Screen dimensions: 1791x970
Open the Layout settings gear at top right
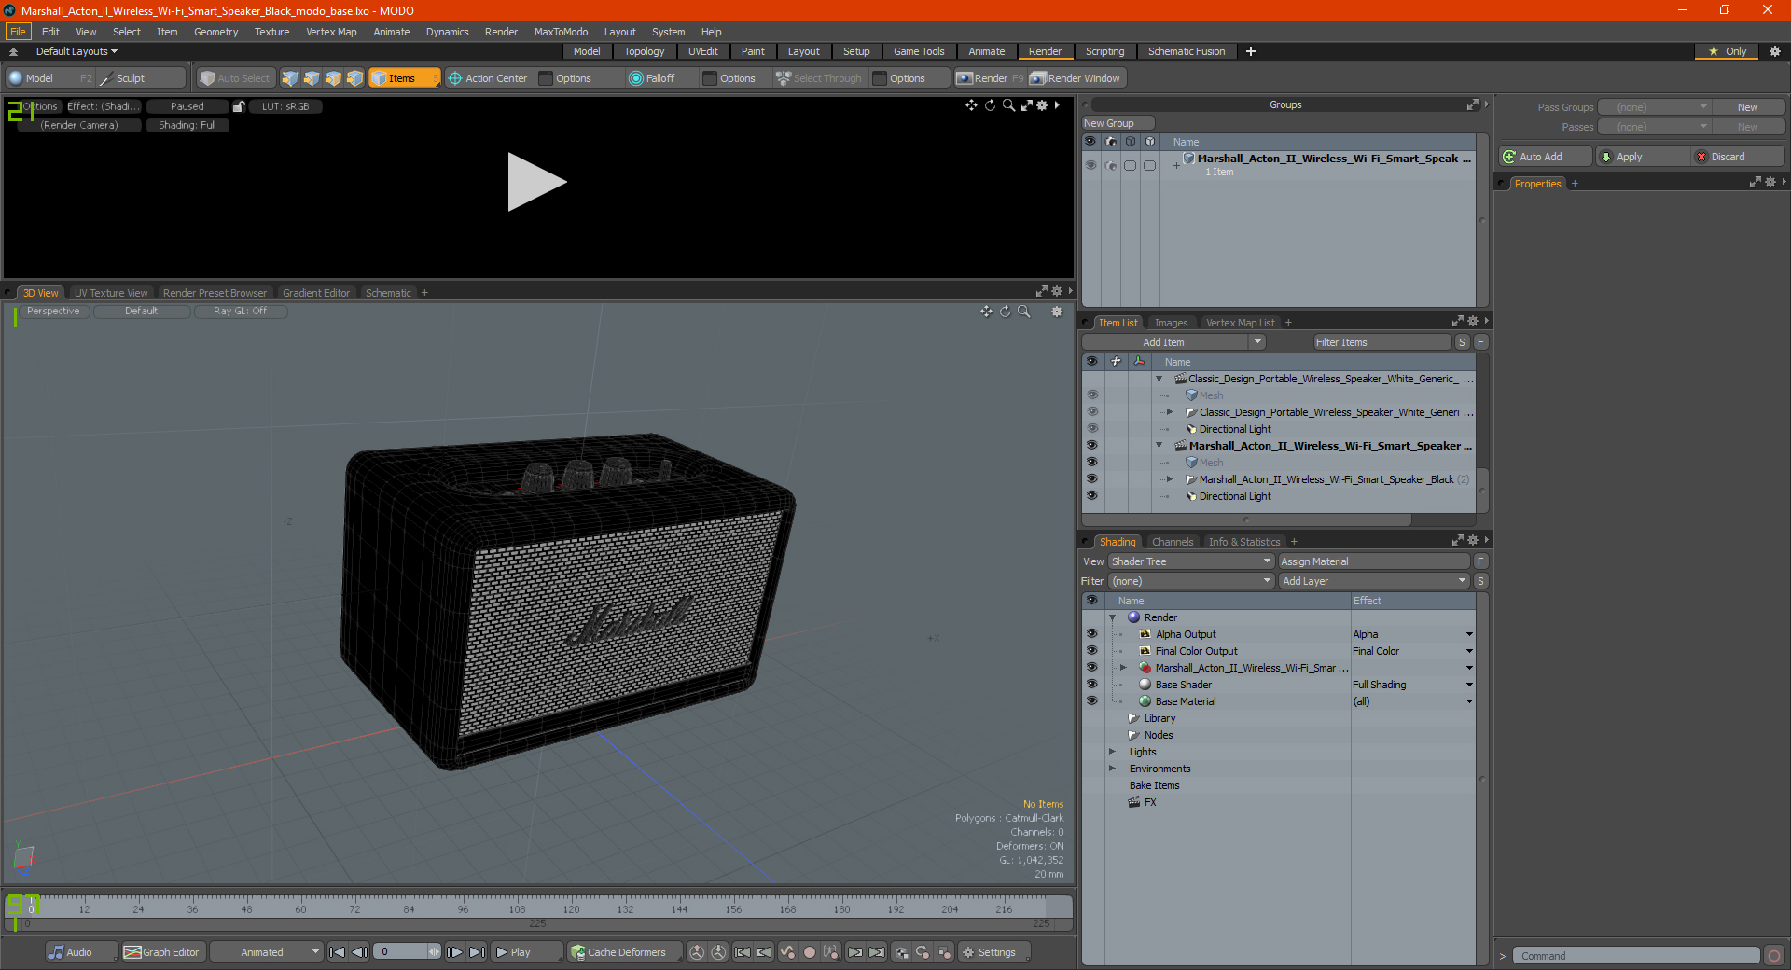click(x=1774, y=51)
